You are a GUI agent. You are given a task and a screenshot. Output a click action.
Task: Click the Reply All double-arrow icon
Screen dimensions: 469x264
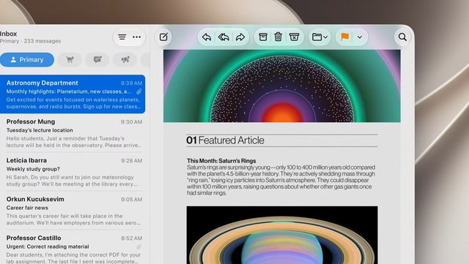pyautogui.click(x=224, y=37)
